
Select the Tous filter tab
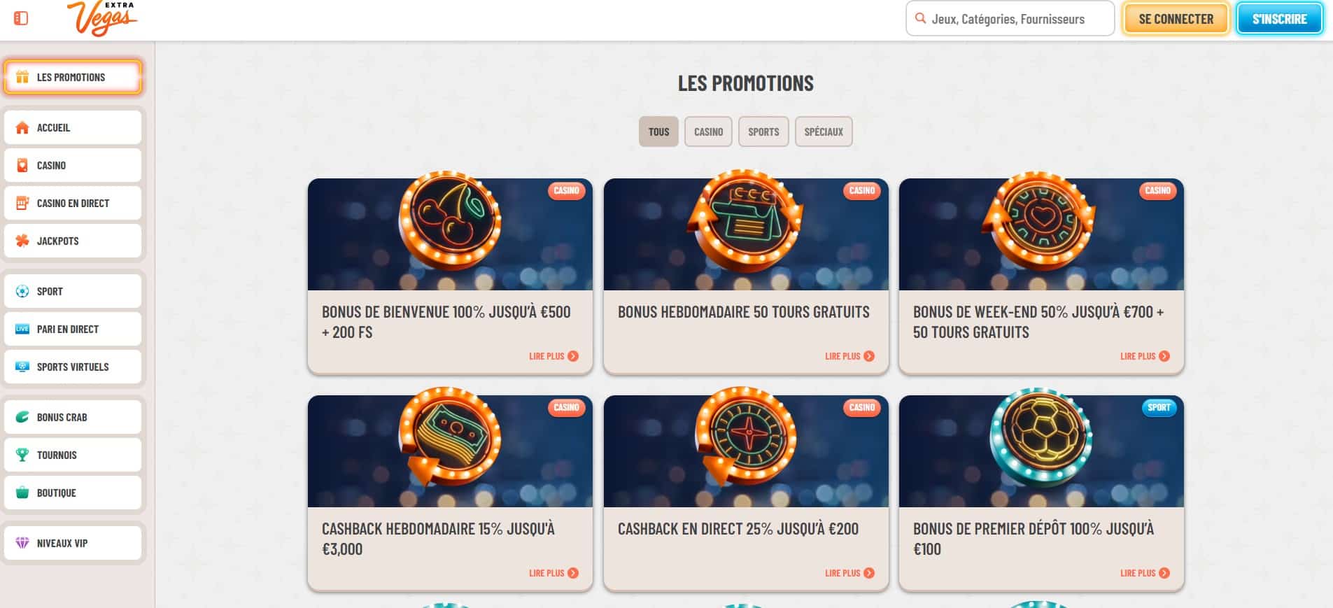coord(658,132)
